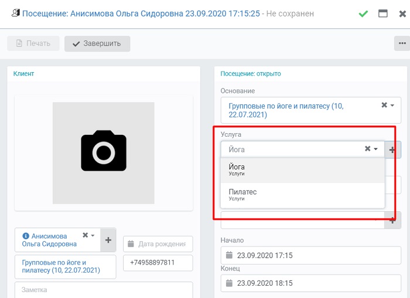Screen dimensions: 410x298
Task: Expand the client field dropdown arrow
Action: click(93, 235)
